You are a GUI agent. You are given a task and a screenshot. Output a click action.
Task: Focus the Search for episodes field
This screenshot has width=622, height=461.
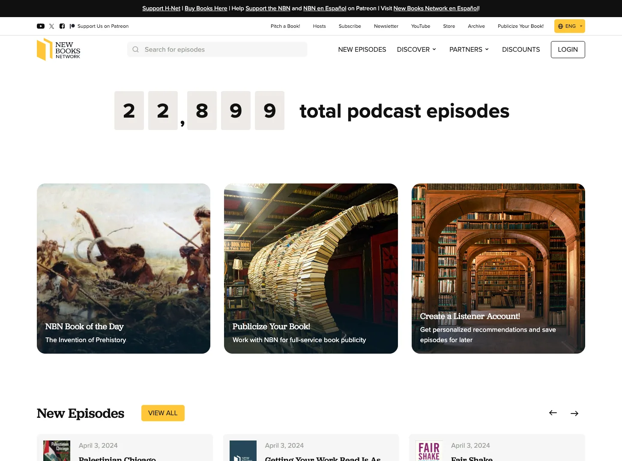point(217,50)
